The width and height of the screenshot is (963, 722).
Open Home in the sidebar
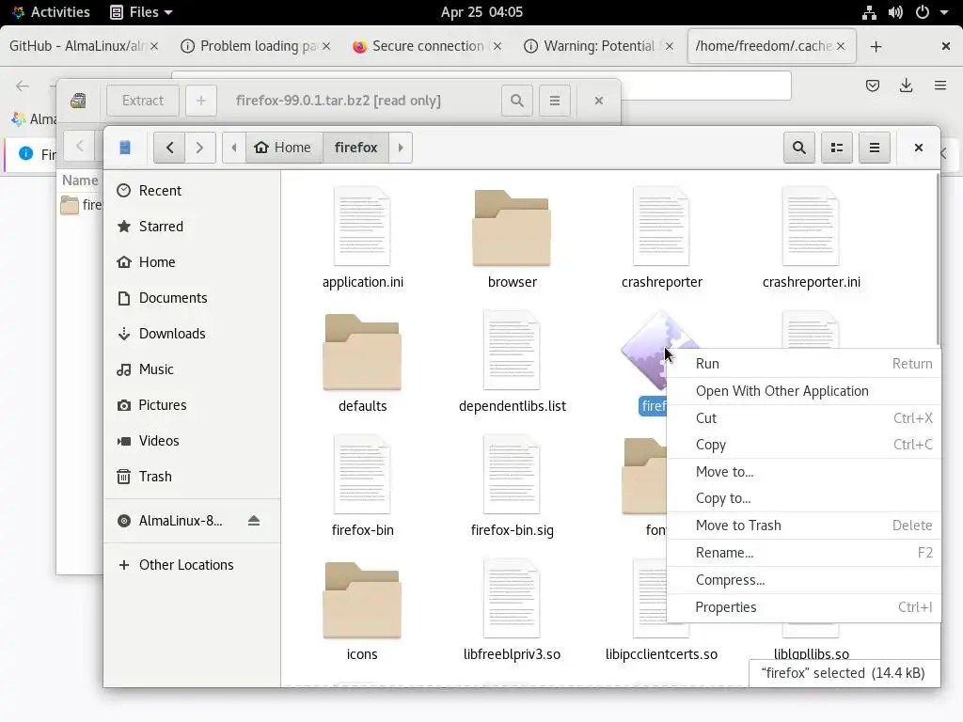[x=192, y=262]
